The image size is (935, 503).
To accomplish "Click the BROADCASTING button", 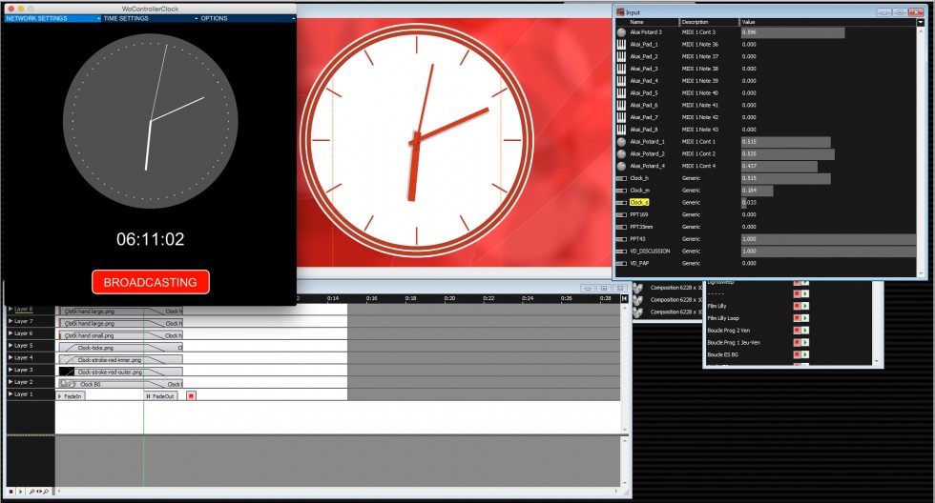I will pos(151,282).
